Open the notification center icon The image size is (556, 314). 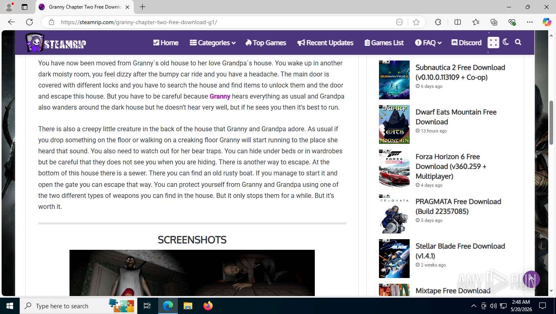click(543, 306)
